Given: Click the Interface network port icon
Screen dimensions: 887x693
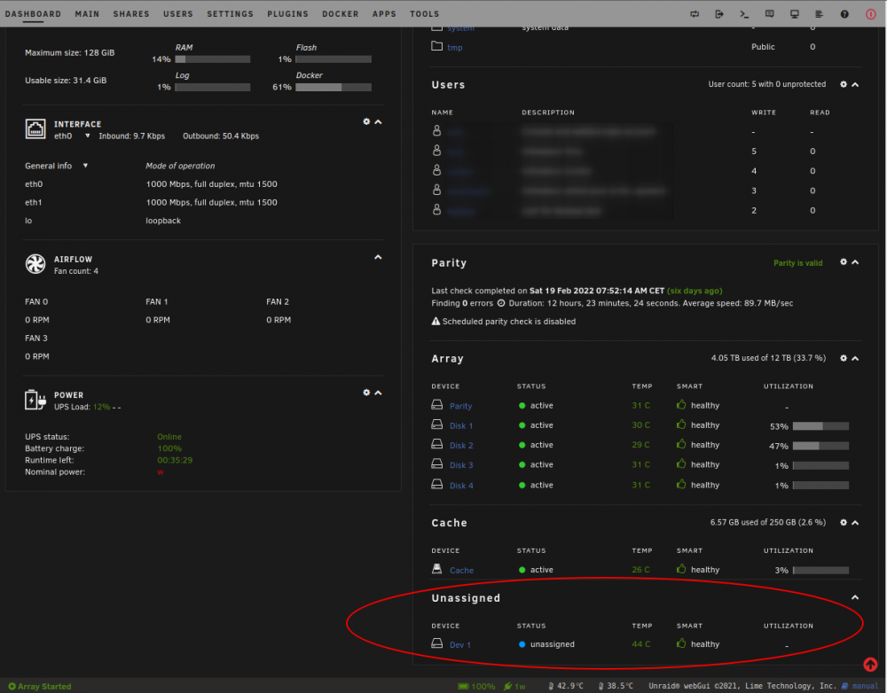Looking at the screenshot, I should [35, 128].
